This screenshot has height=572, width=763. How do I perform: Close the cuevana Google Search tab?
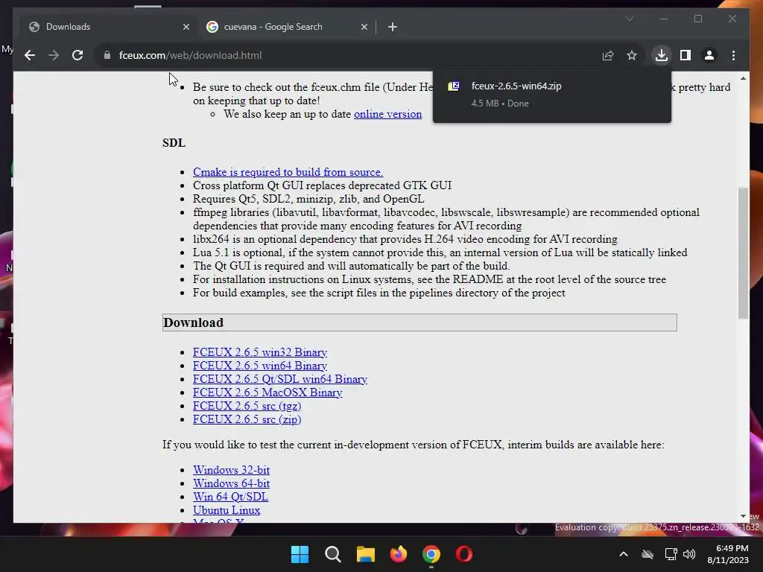(x=364, y=27)
